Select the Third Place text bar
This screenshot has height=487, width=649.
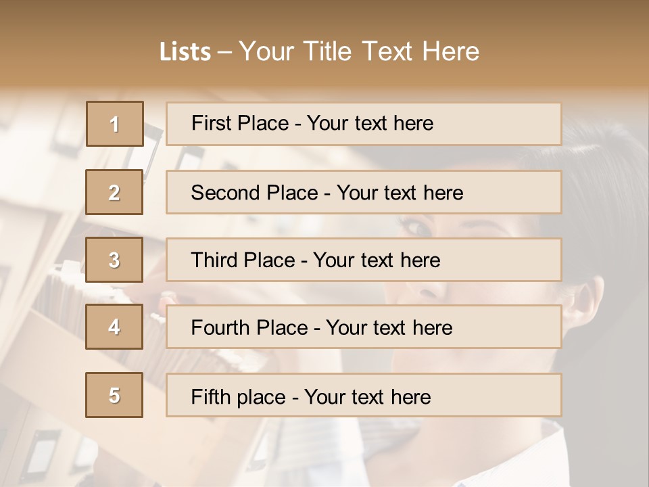tap(364, 260)
